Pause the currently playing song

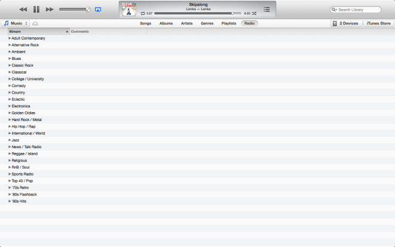click(36, 10)
